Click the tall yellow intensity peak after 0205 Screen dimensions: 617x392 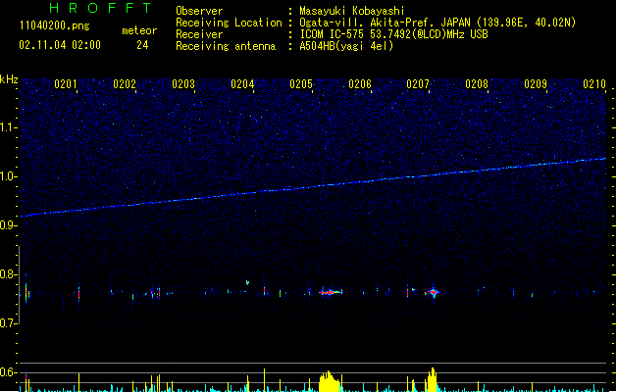pyautogui.click(x=329, y=381)
